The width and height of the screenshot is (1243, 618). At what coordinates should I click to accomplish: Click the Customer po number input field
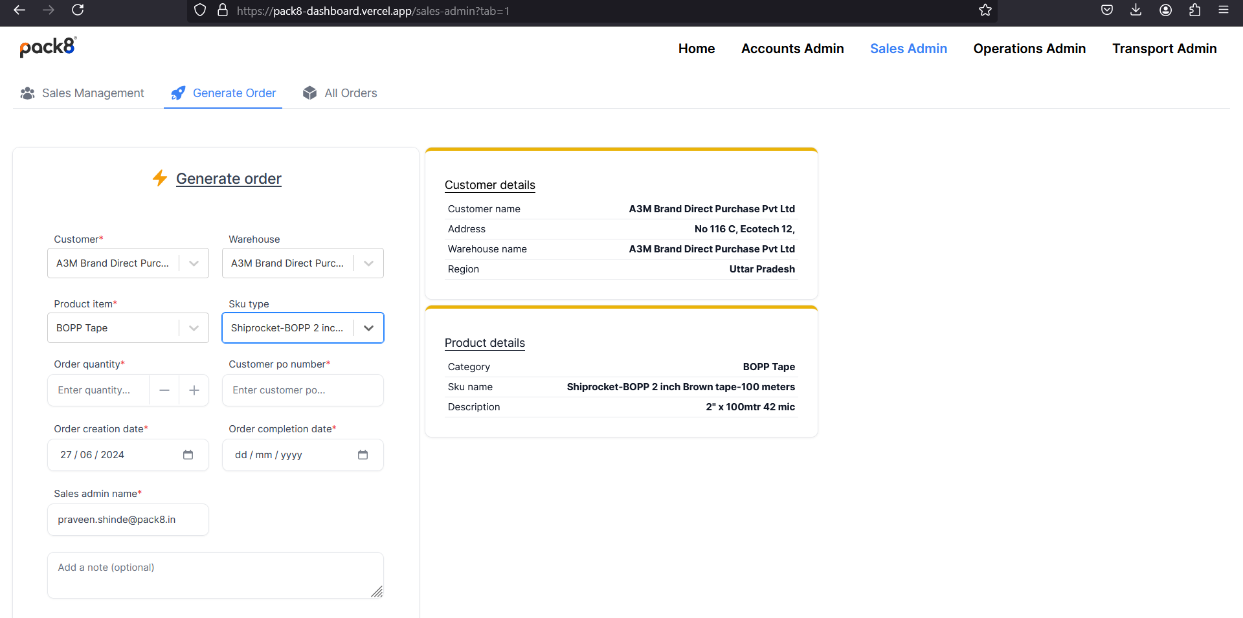click(x=303, y=390)
